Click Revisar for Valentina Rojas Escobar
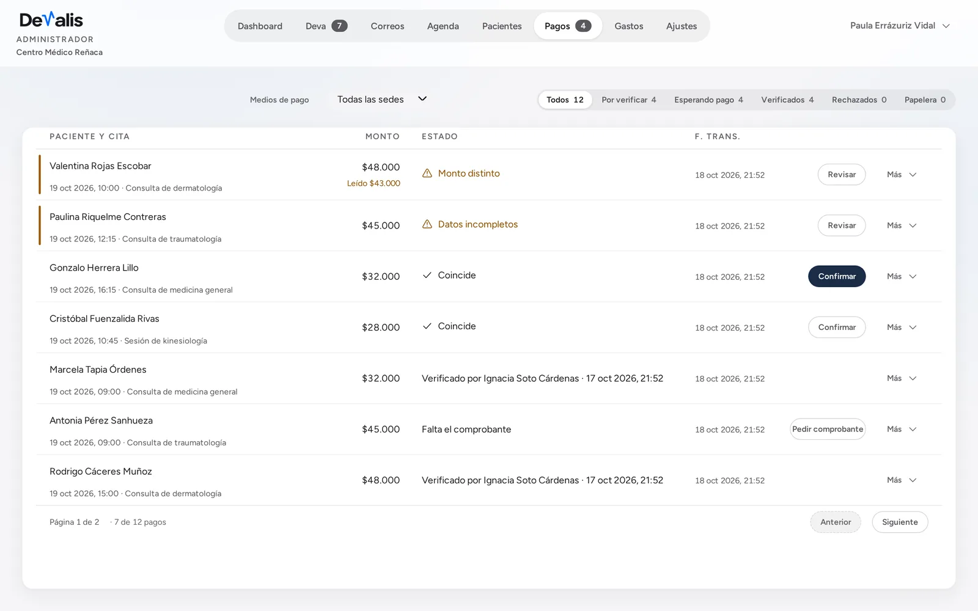 (x=842, y=175)
